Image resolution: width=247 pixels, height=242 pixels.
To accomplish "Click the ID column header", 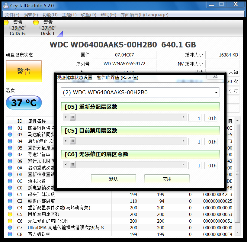I will tap(20, 121).
